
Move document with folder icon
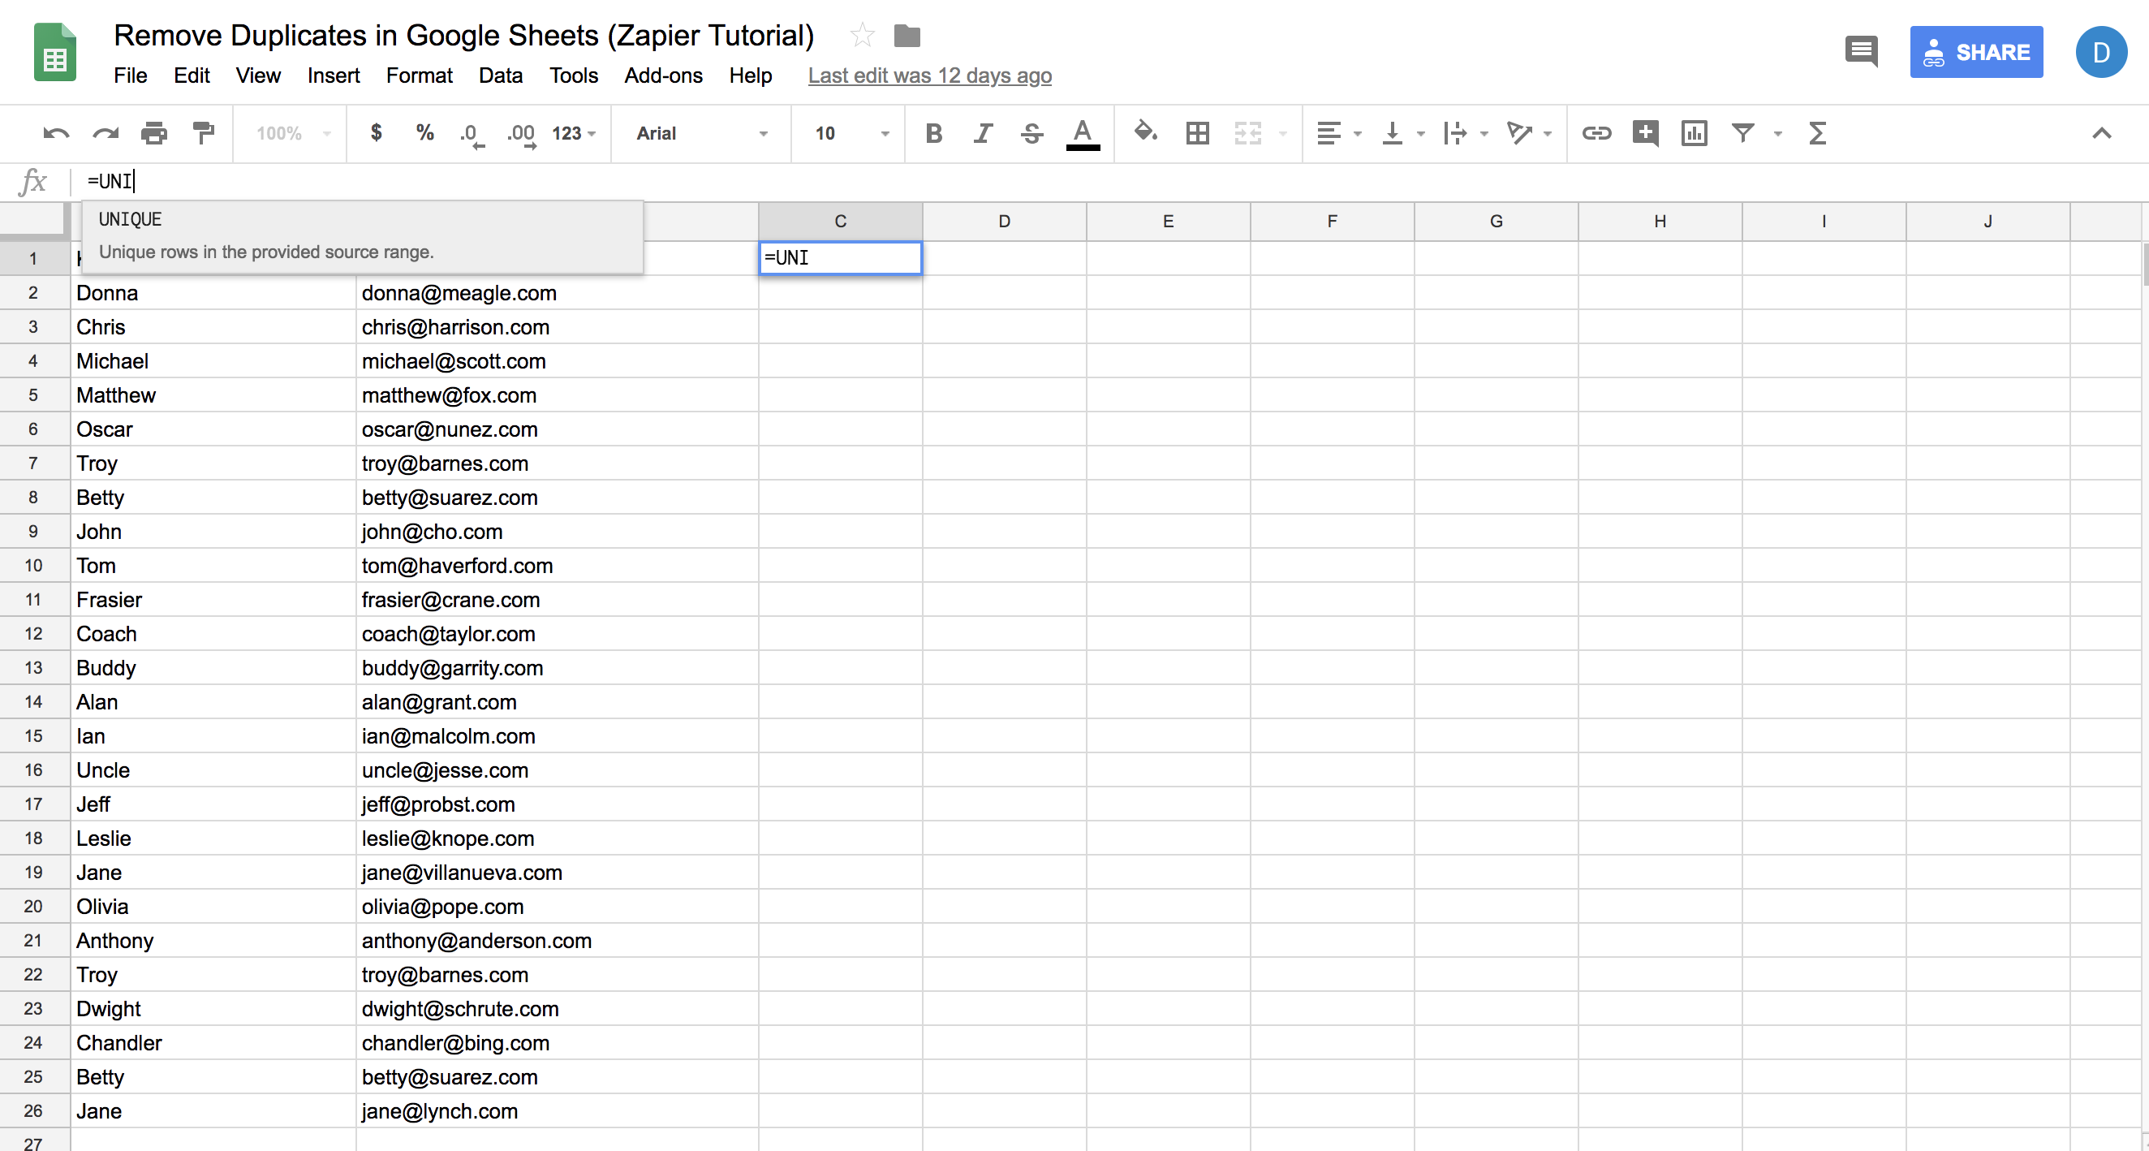pos(907,36)
